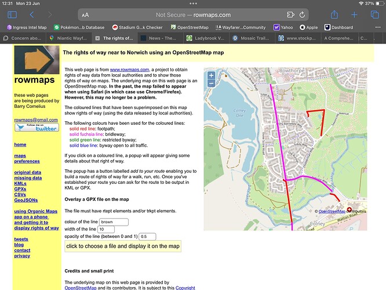386x290 pixels.
Task: Open the www.rowmaps.com link in text
Action: 129,70
